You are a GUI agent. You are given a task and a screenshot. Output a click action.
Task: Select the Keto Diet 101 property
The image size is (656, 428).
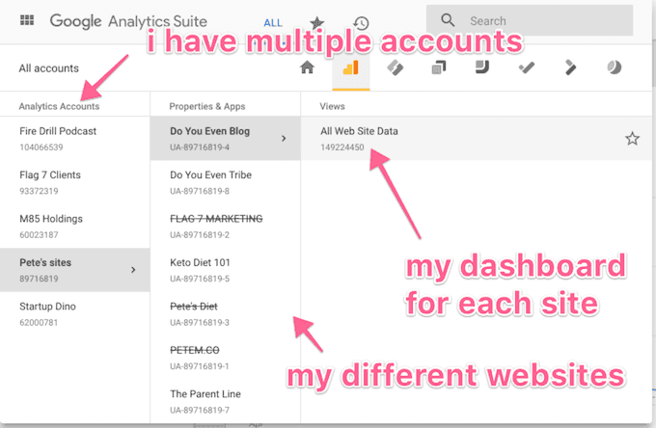click(225, 270)
